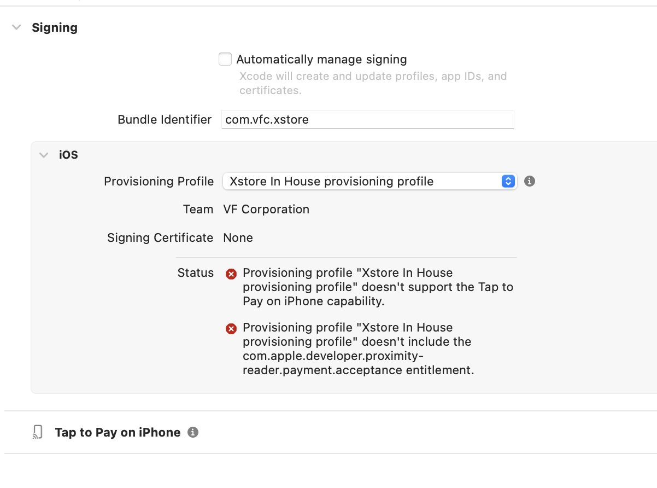Click the VF Corporation team name
657x488 pixels.
point(266,209)
